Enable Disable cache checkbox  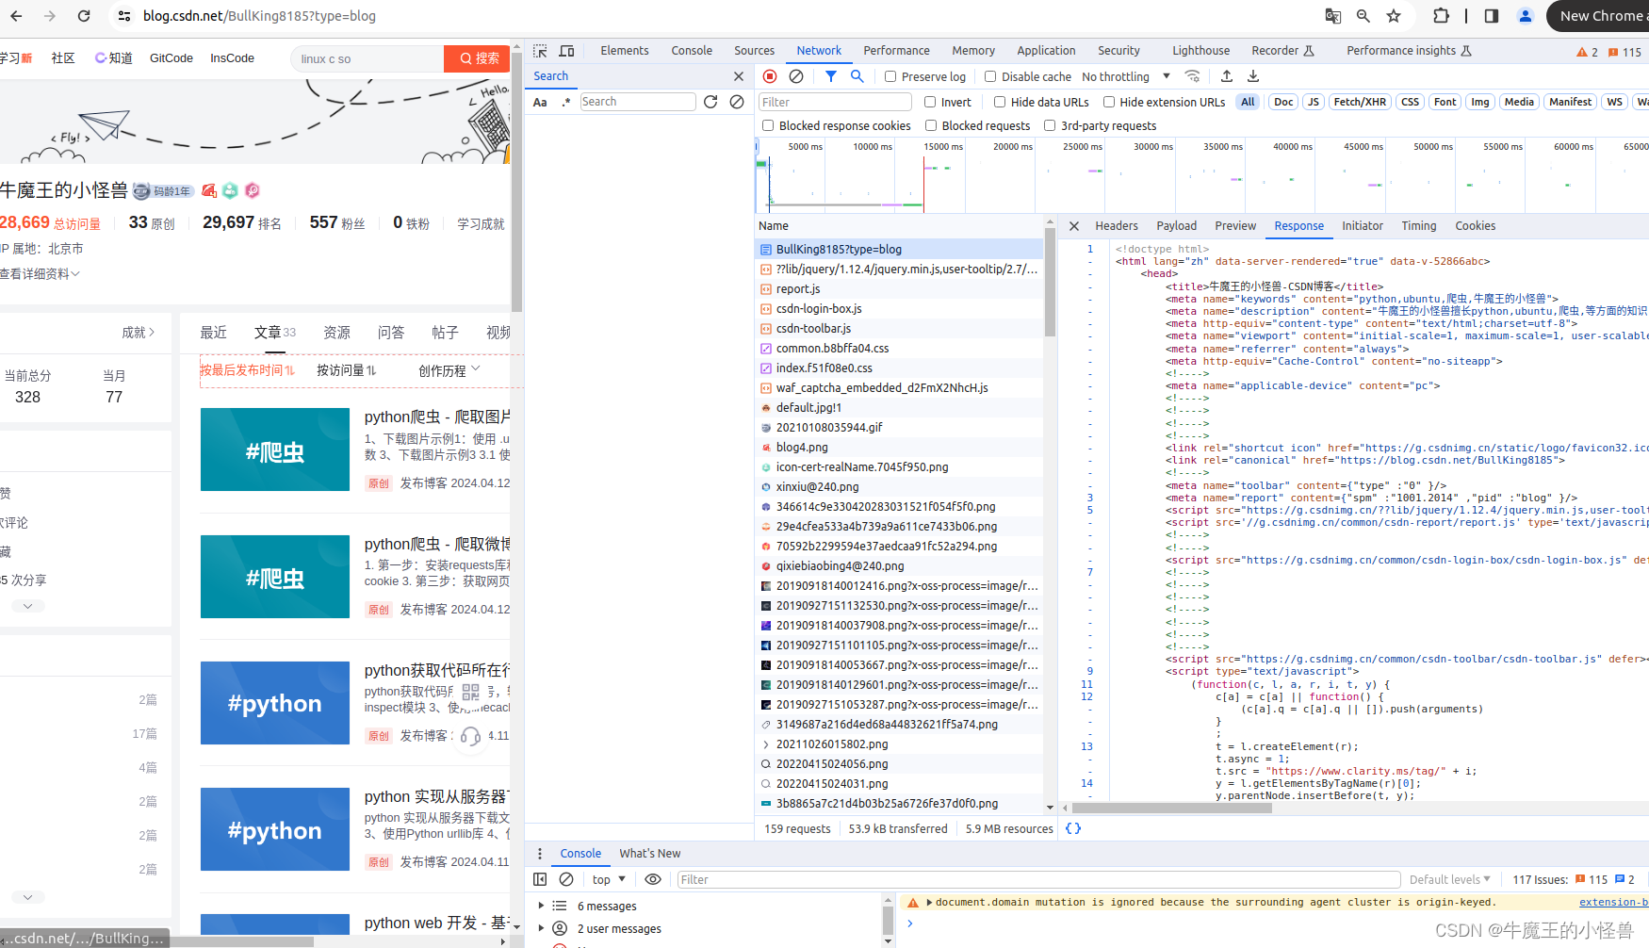point(990,76)
